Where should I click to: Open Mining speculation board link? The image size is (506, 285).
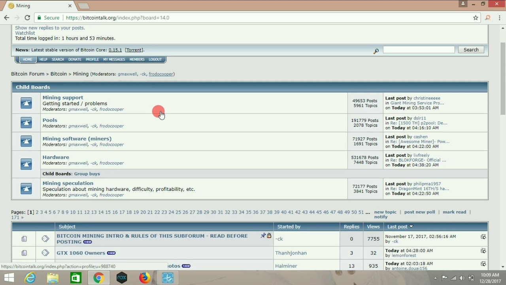coord(68,183)
